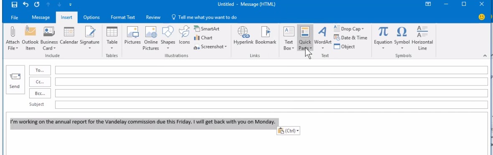493x155 pixels.
Task: Open the Symbol dropdown
Action: point(402,39)
